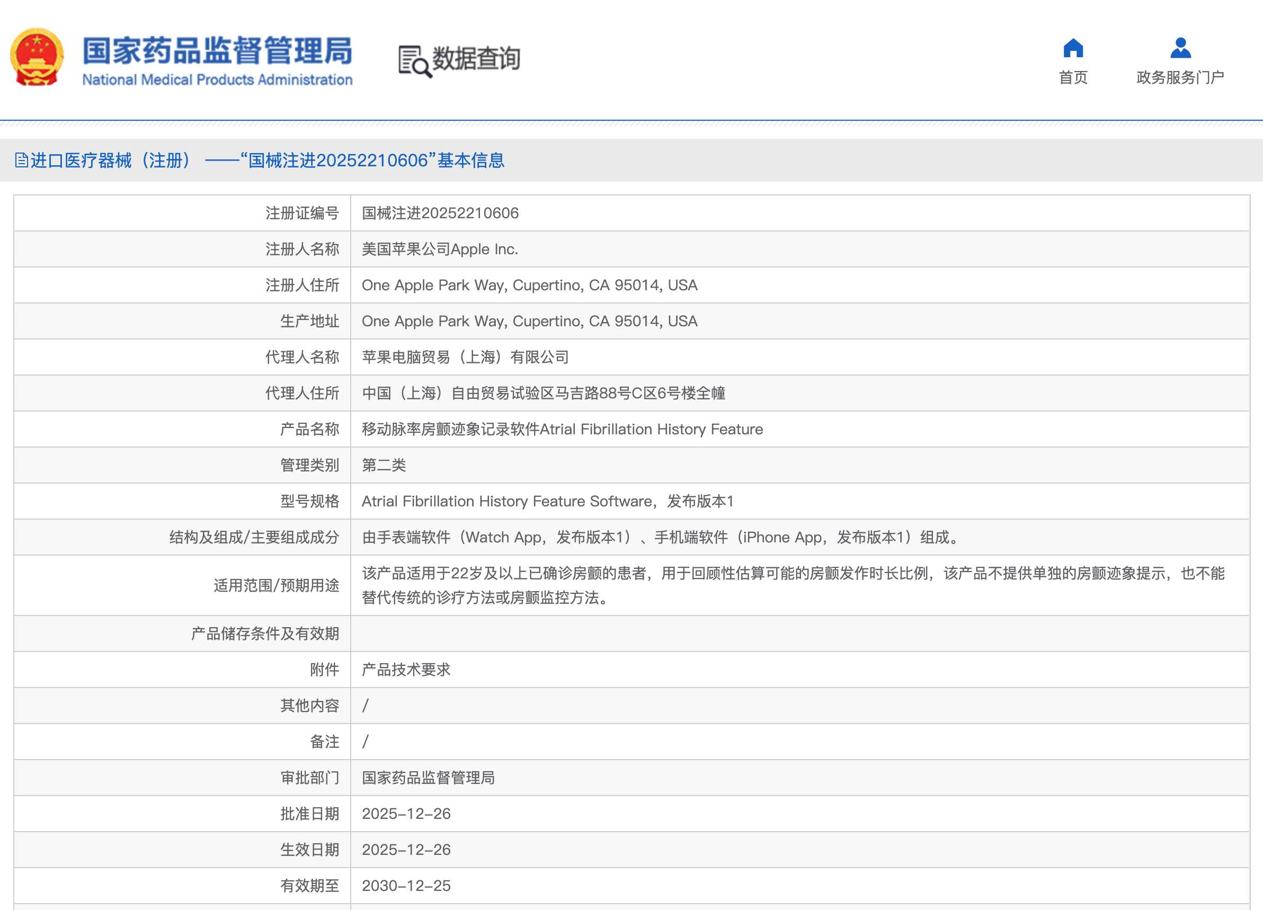Click the agent name 苹果电脑贸易（上海）有限公司
This screenshot has width=1263, height=910.
[x=465, y=357]
